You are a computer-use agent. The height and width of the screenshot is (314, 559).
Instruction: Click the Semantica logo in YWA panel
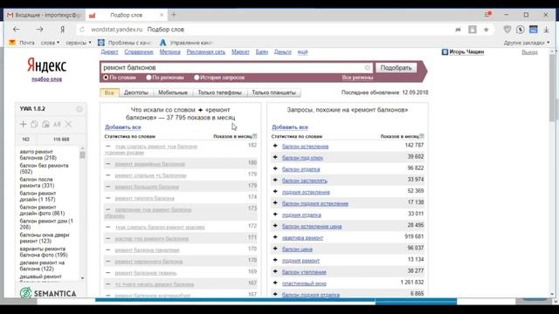[48, 293]
